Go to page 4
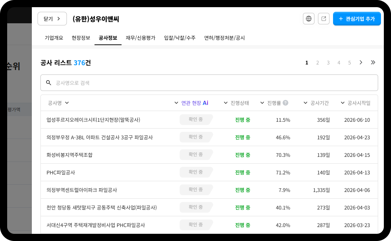The image size is (391, 241). 339,63
